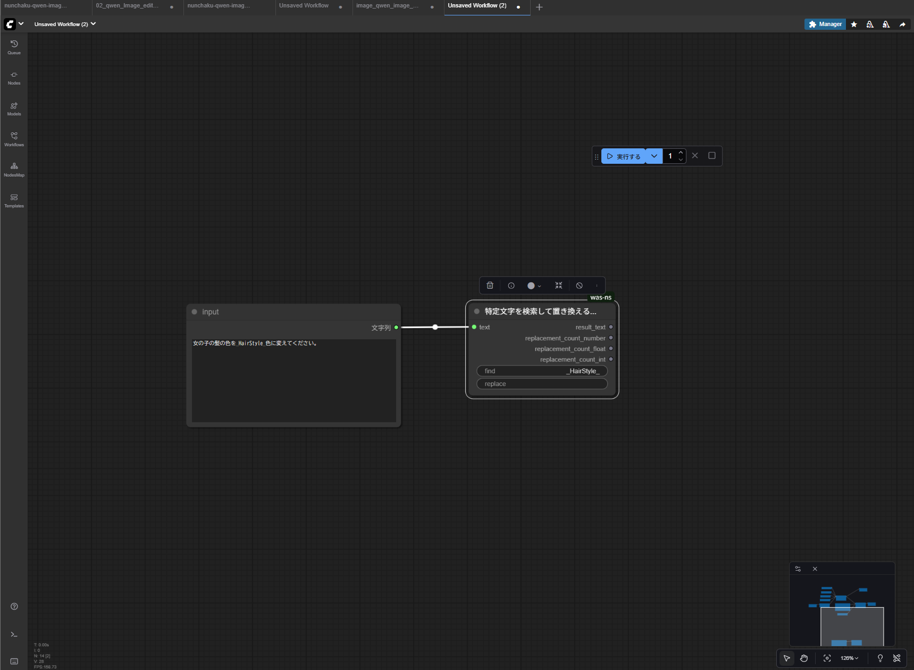Switch to 02_qwen_Image_edit tab
Image resolution: width=914 pixels, height=670 pixels.
click(128, 6)
